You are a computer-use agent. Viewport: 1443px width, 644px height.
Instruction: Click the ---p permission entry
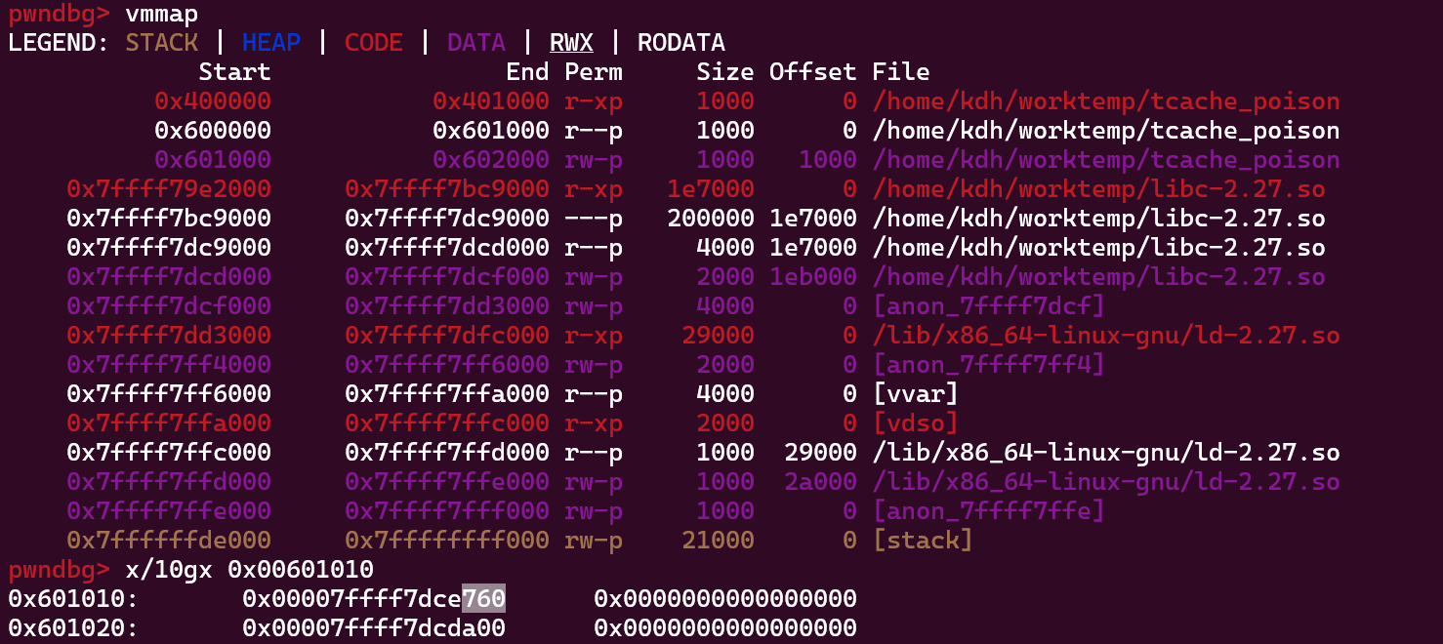coord(593,219)
